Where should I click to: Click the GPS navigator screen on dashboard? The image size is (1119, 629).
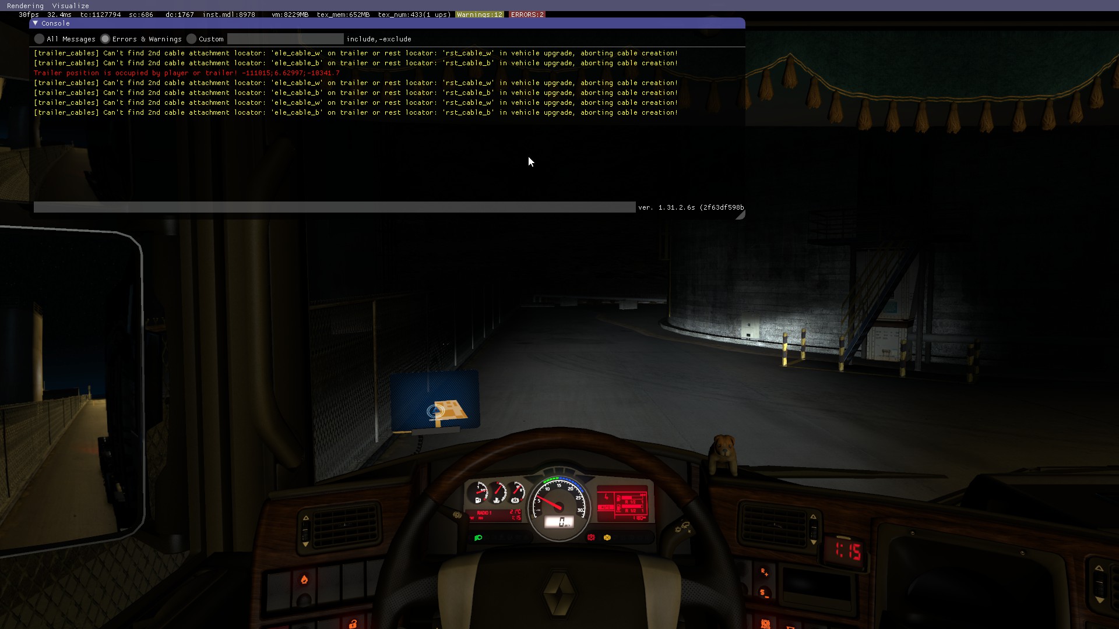point(435,401)
